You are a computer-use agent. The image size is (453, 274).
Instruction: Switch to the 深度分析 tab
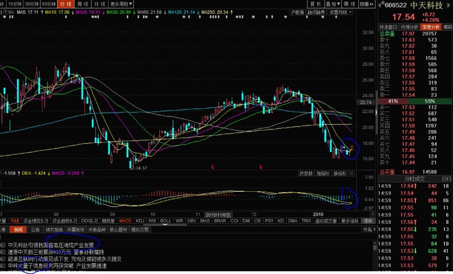tap(430, 27)
